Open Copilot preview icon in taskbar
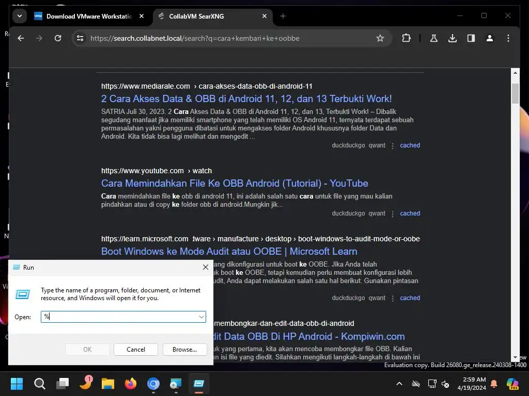 coord(513,384)
